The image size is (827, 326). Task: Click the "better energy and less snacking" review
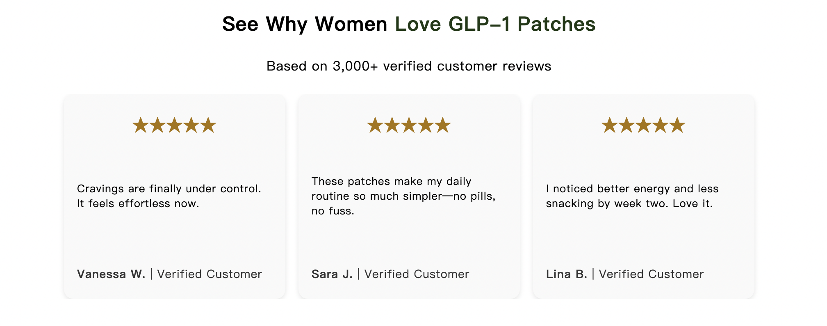[632, 196]
